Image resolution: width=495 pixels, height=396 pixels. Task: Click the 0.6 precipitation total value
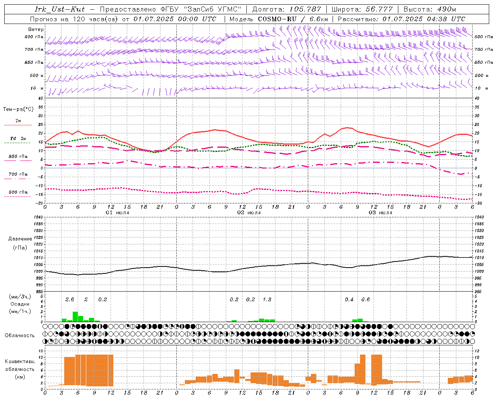pos(365,300)
